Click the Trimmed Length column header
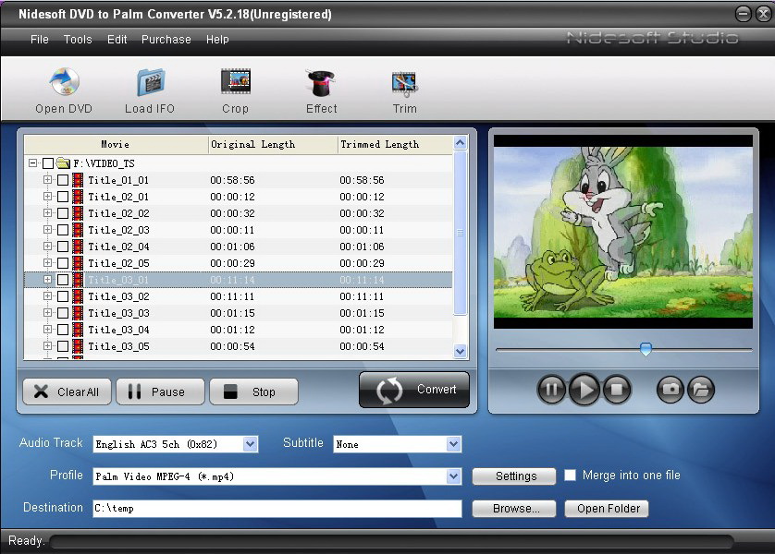 (395, 145)
